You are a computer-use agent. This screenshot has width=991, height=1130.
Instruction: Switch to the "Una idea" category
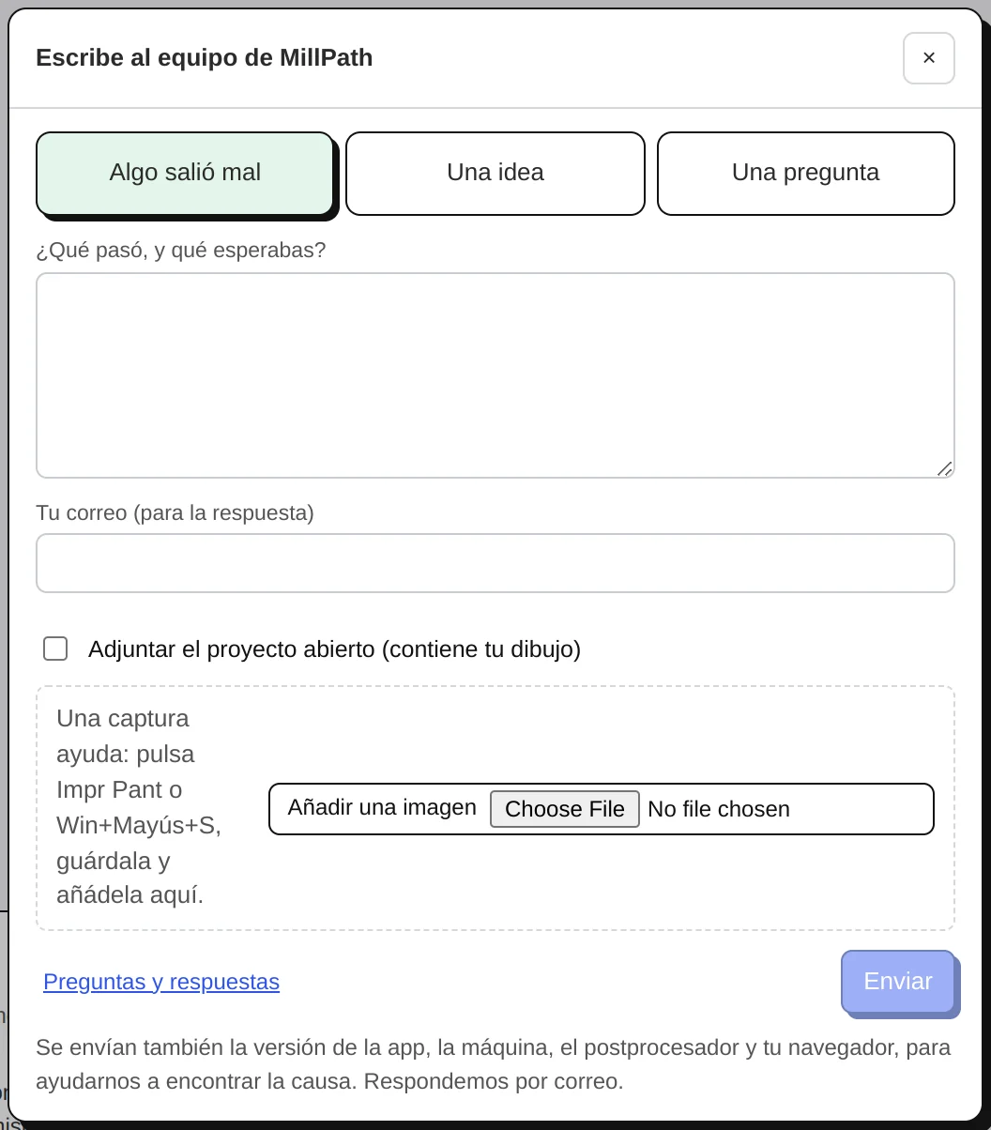[x=495, y=173]
